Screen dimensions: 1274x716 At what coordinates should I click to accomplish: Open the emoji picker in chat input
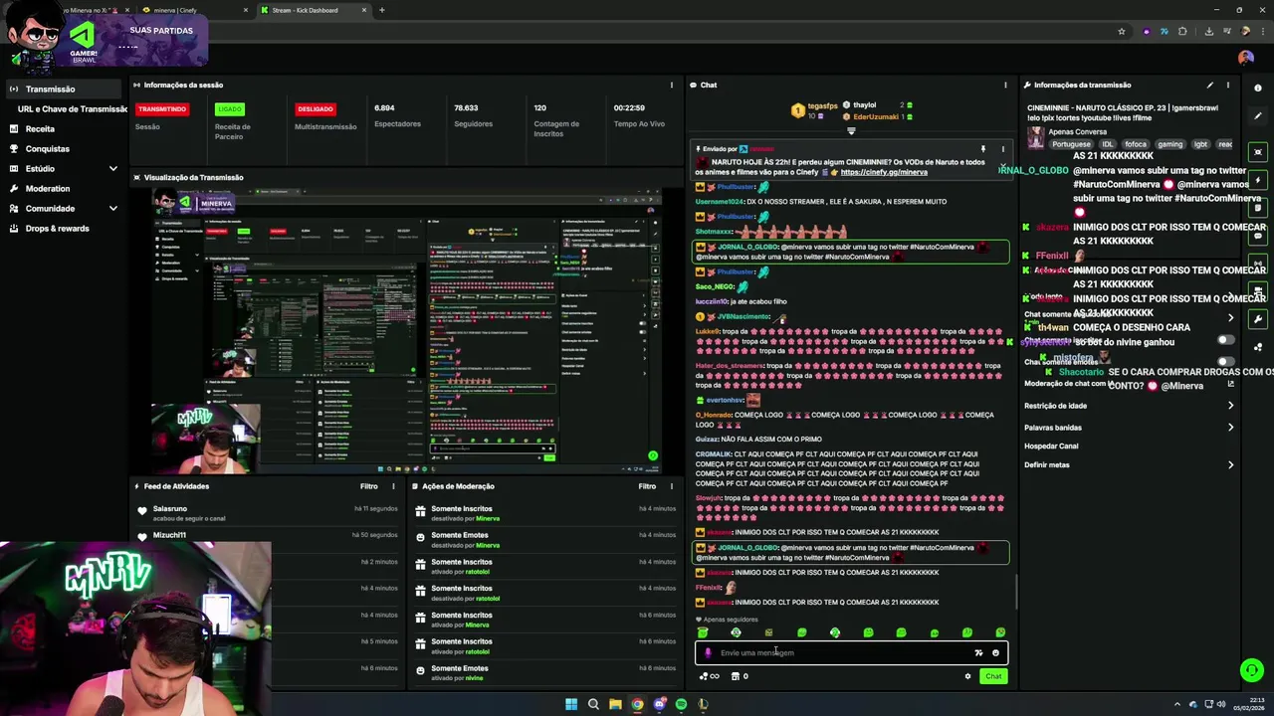(x=995, y=653)
